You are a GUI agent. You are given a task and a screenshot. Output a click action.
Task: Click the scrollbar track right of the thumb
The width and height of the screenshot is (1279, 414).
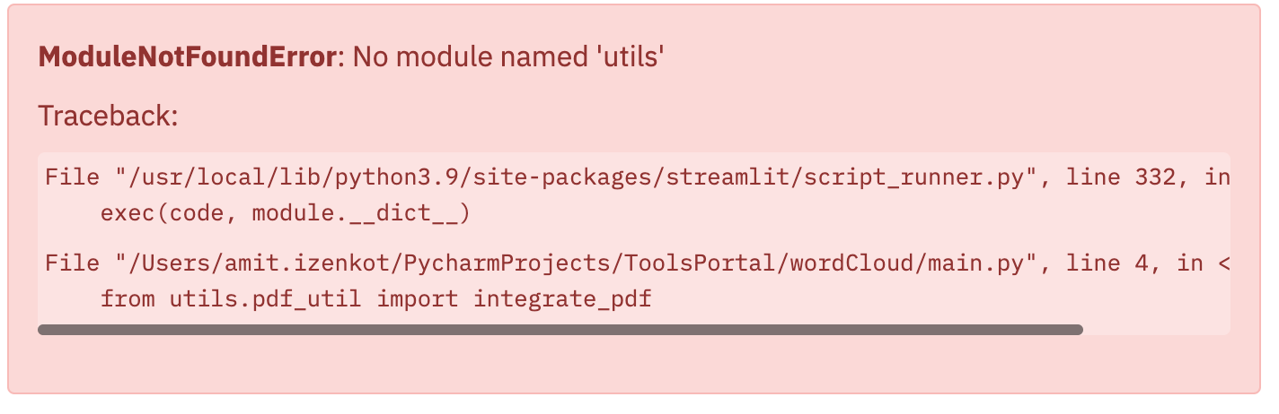1157,330
